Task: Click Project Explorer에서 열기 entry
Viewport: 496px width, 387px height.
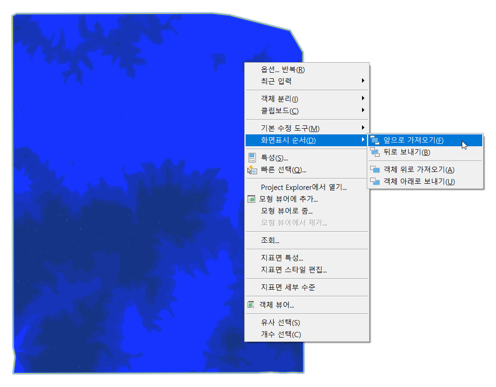Action: pos(304,187)
